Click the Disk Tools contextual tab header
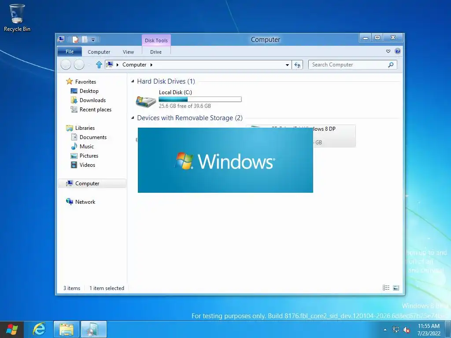 pyautogui.click(x=156, y=40)
